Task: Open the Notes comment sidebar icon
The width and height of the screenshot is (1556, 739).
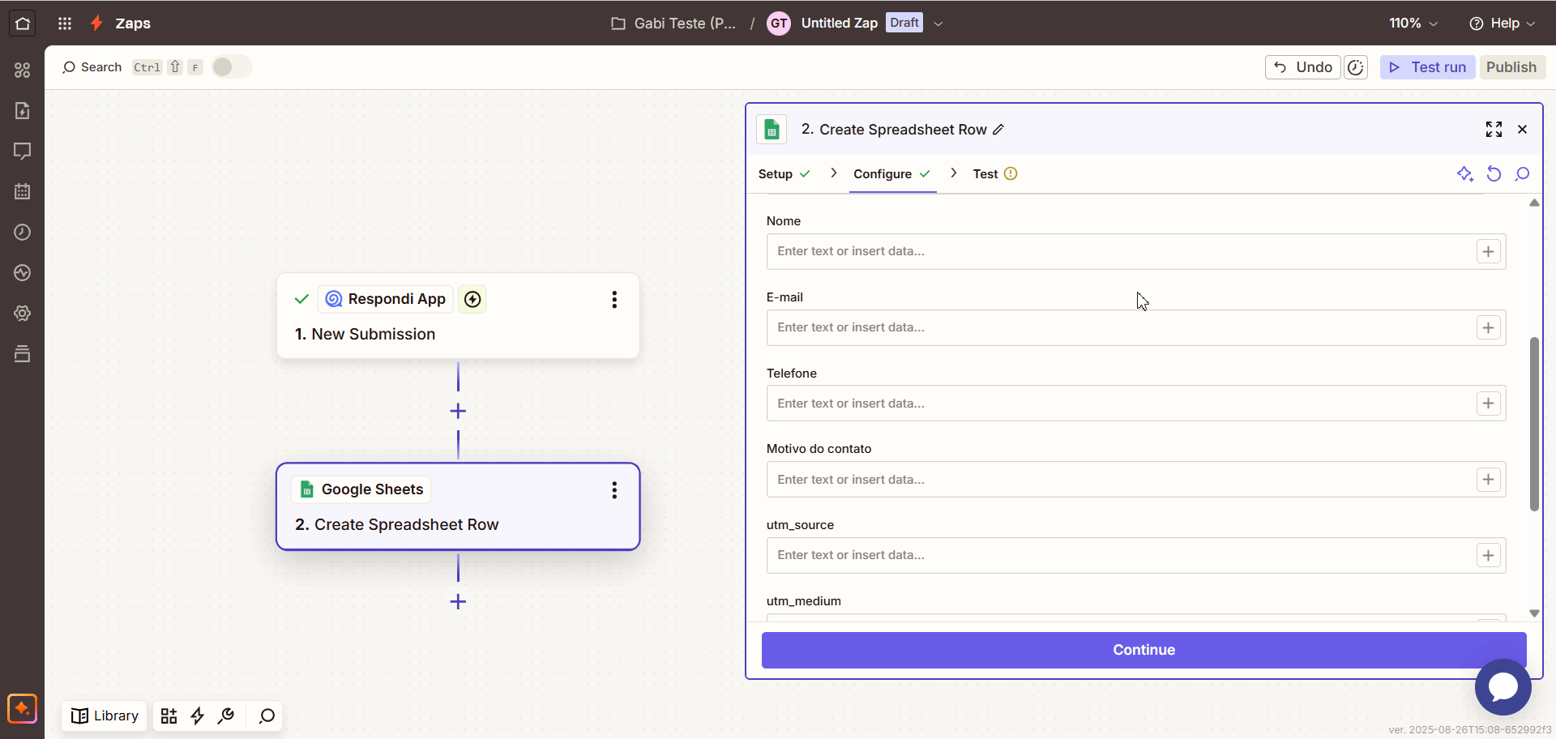Action: point(23,152)
